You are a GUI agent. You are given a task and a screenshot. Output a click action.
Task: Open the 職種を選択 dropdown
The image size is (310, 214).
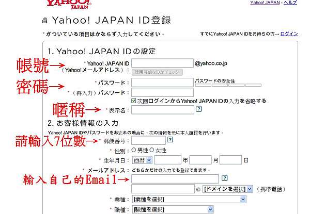(x=173, y=209)
